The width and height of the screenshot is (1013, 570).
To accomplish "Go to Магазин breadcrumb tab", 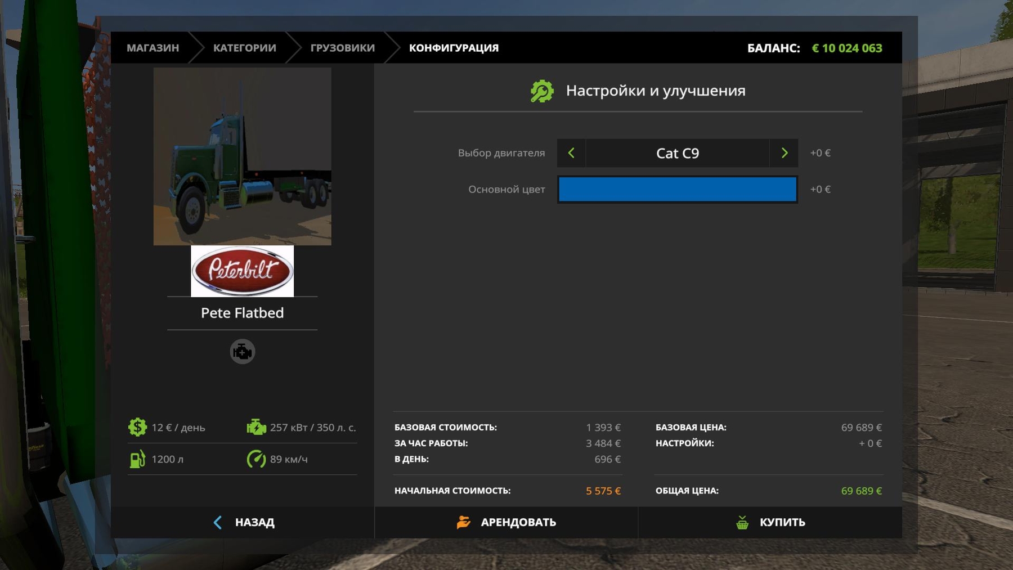I will pyautogui.click(x=153, y=48).
